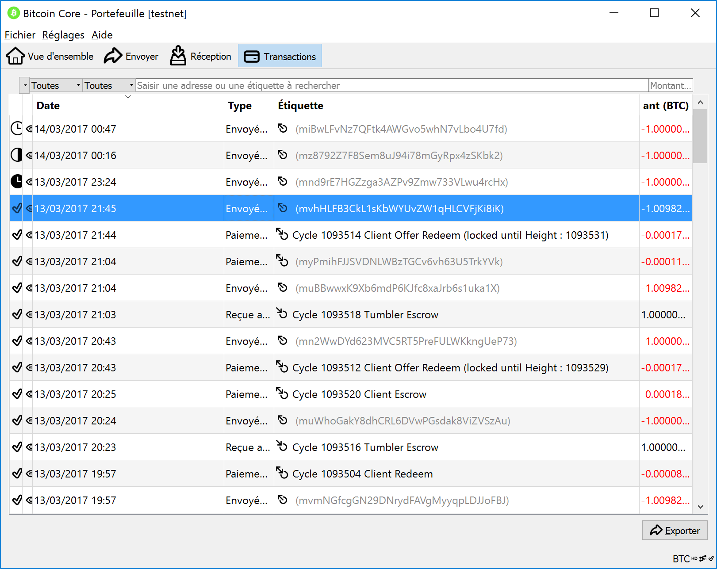This screenshot has width=717, height=569.
Task: Click the sent icon beside address mz8792Z7F8Sem8uJ94i78mGyRpx4zSKbk2
Action: pyautogui.click(x=283, y=155)
